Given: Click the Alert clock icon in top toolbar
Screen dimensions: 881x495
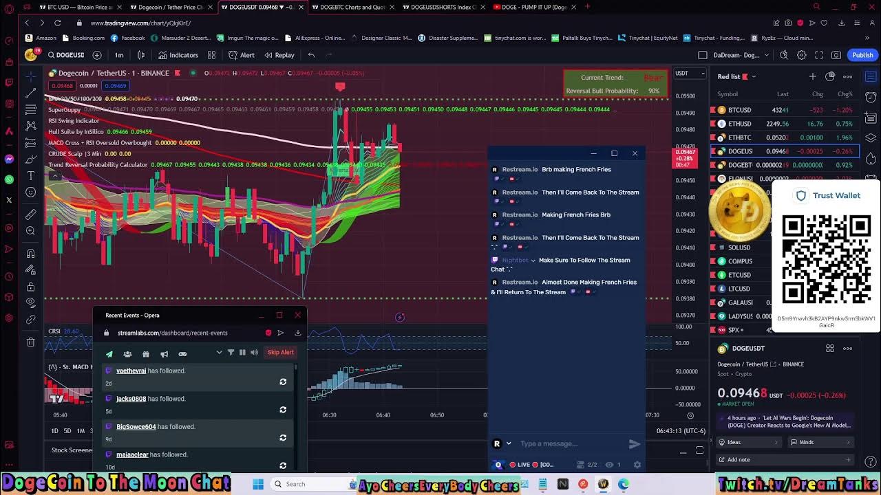Looking at the screenshot, I should (241, 55).
